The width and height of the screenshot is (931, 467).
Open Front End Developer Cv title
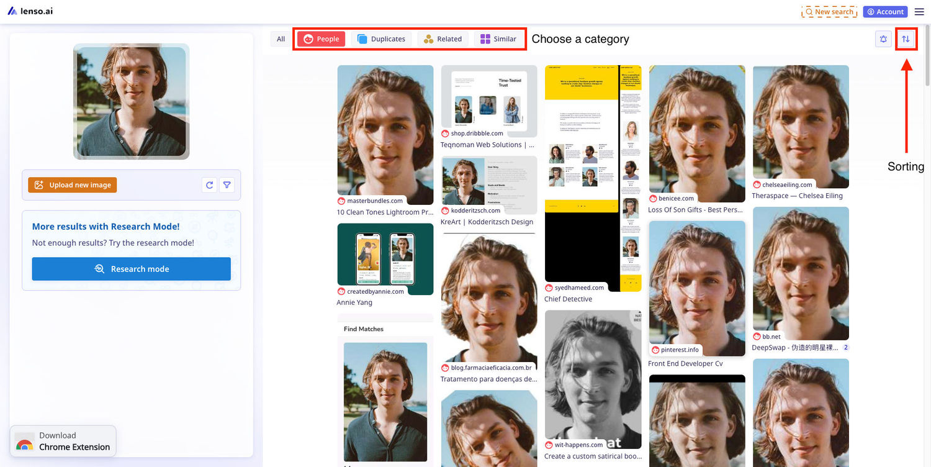click(x=685, y=364)
